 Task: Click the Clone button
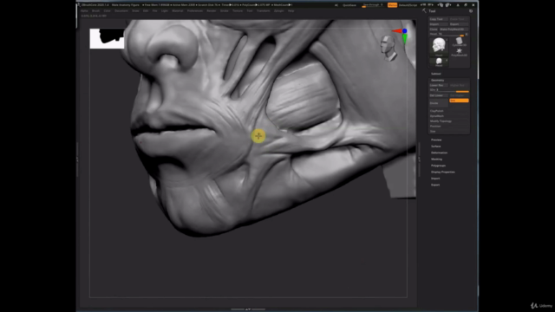click(434, 29)
